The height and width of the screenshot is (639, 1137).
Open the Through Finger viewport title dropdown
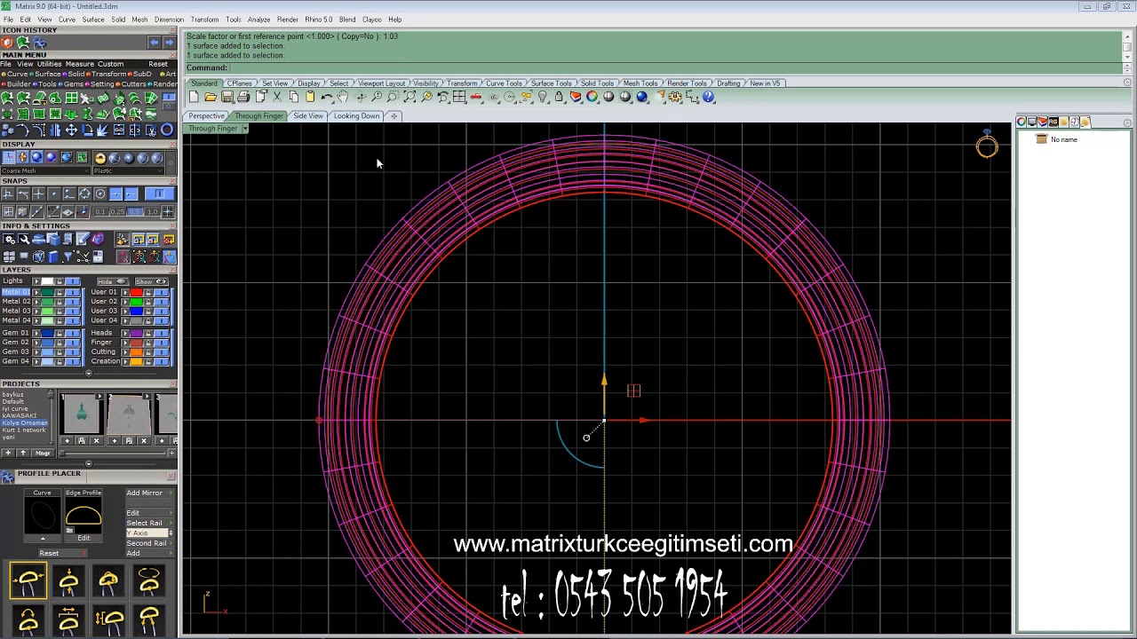click(x=244, y=129)
